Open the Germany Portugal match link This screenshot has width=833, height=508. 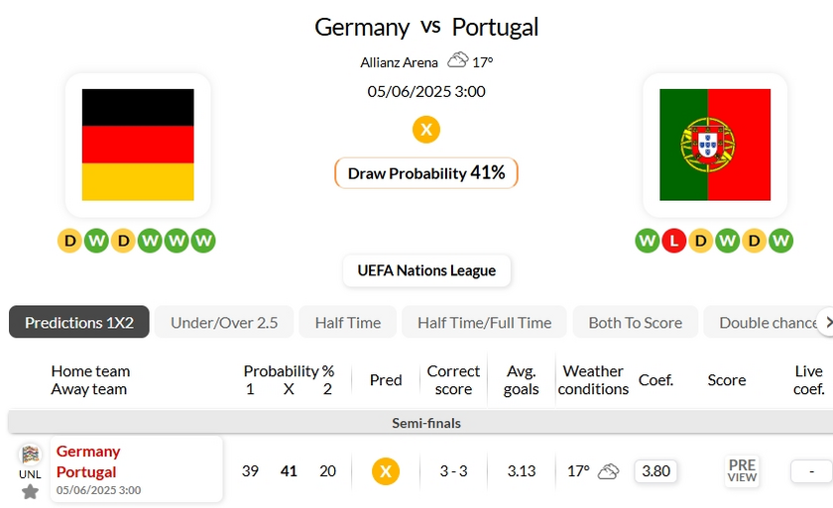[87, 461]
